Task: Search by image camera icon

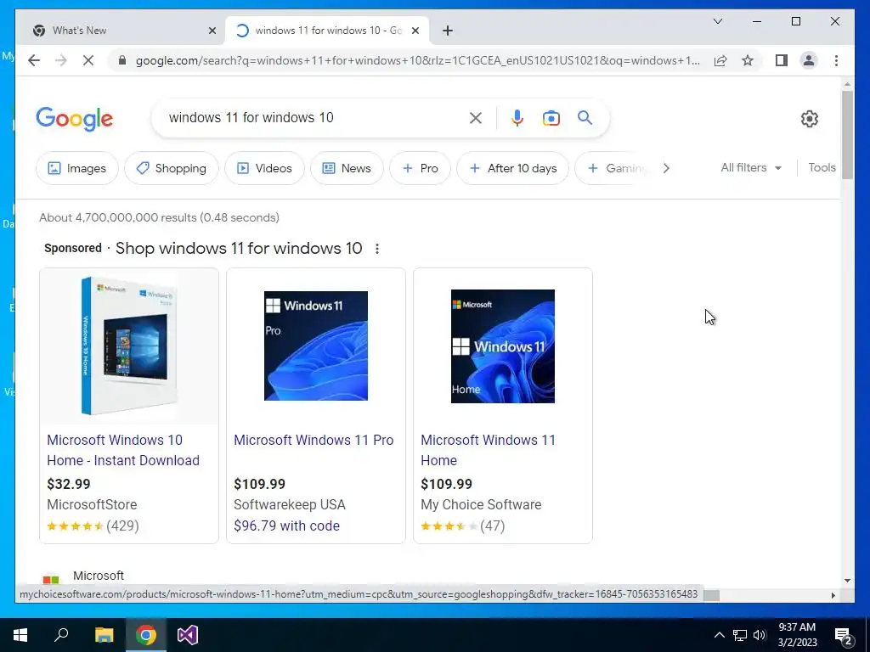Action: [x=551, y=117]
